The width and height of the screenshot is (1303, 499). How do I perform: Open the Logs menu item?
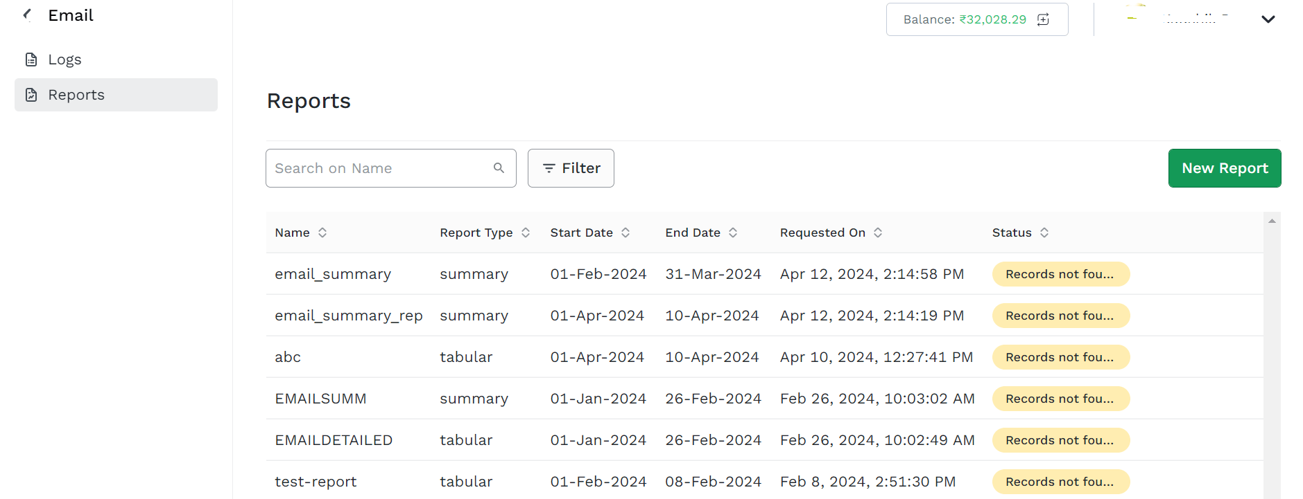[x=116, y=60]
